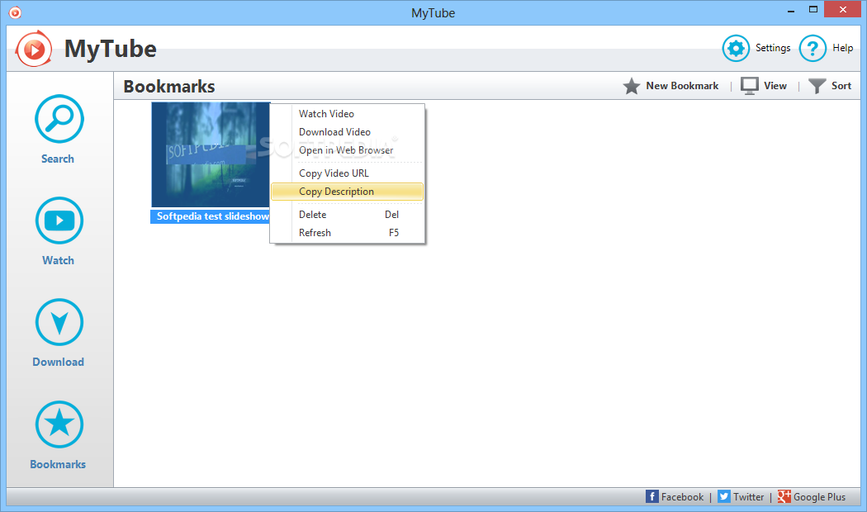Click the Google Plus icon
This screenshot has height=512, width=867.
point(784,496)
